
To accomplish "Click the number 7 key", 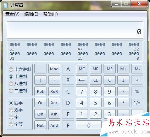I will [82, 91].
